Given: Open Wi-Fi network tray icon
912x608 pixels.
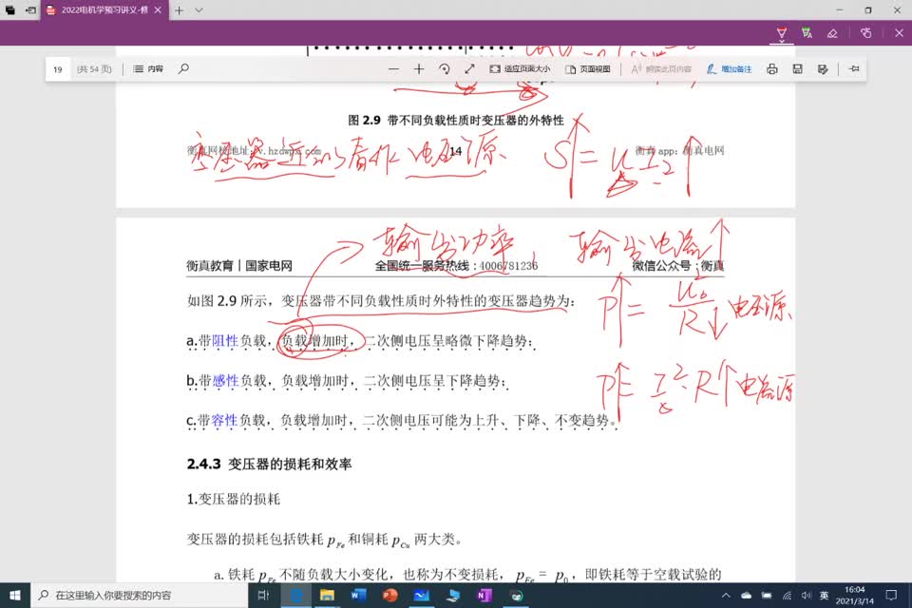Looking at the screenshot, I should pyautogui.click(x=787, y=596).
